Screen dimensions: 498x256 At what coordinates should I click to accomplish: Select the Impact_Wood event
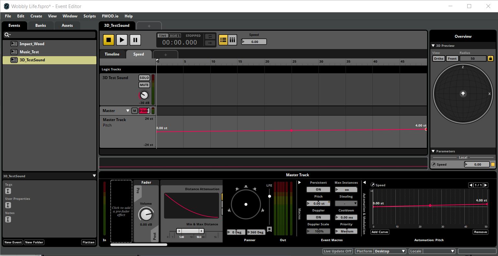click(x=32, y=44)
